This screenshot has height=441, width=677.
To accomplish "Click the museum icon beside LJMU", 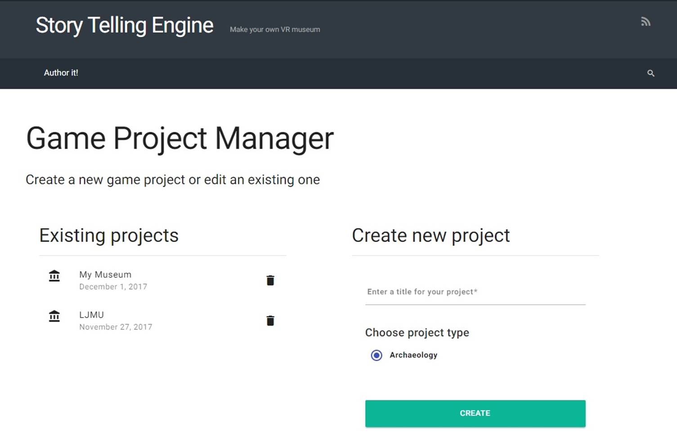I will point(54,316).
